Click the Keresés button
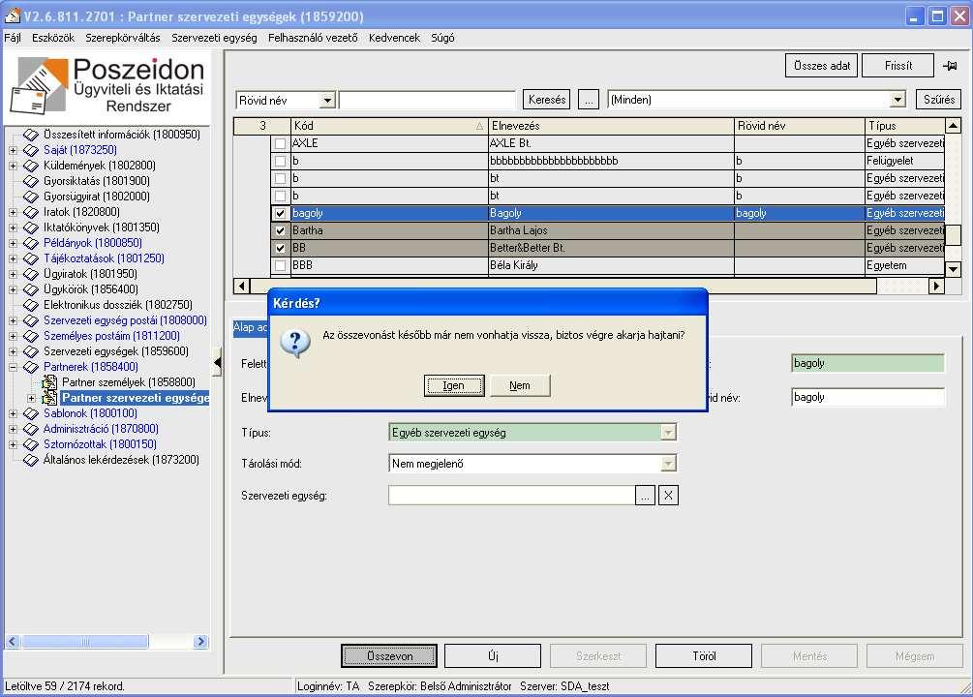 point(547,100)
